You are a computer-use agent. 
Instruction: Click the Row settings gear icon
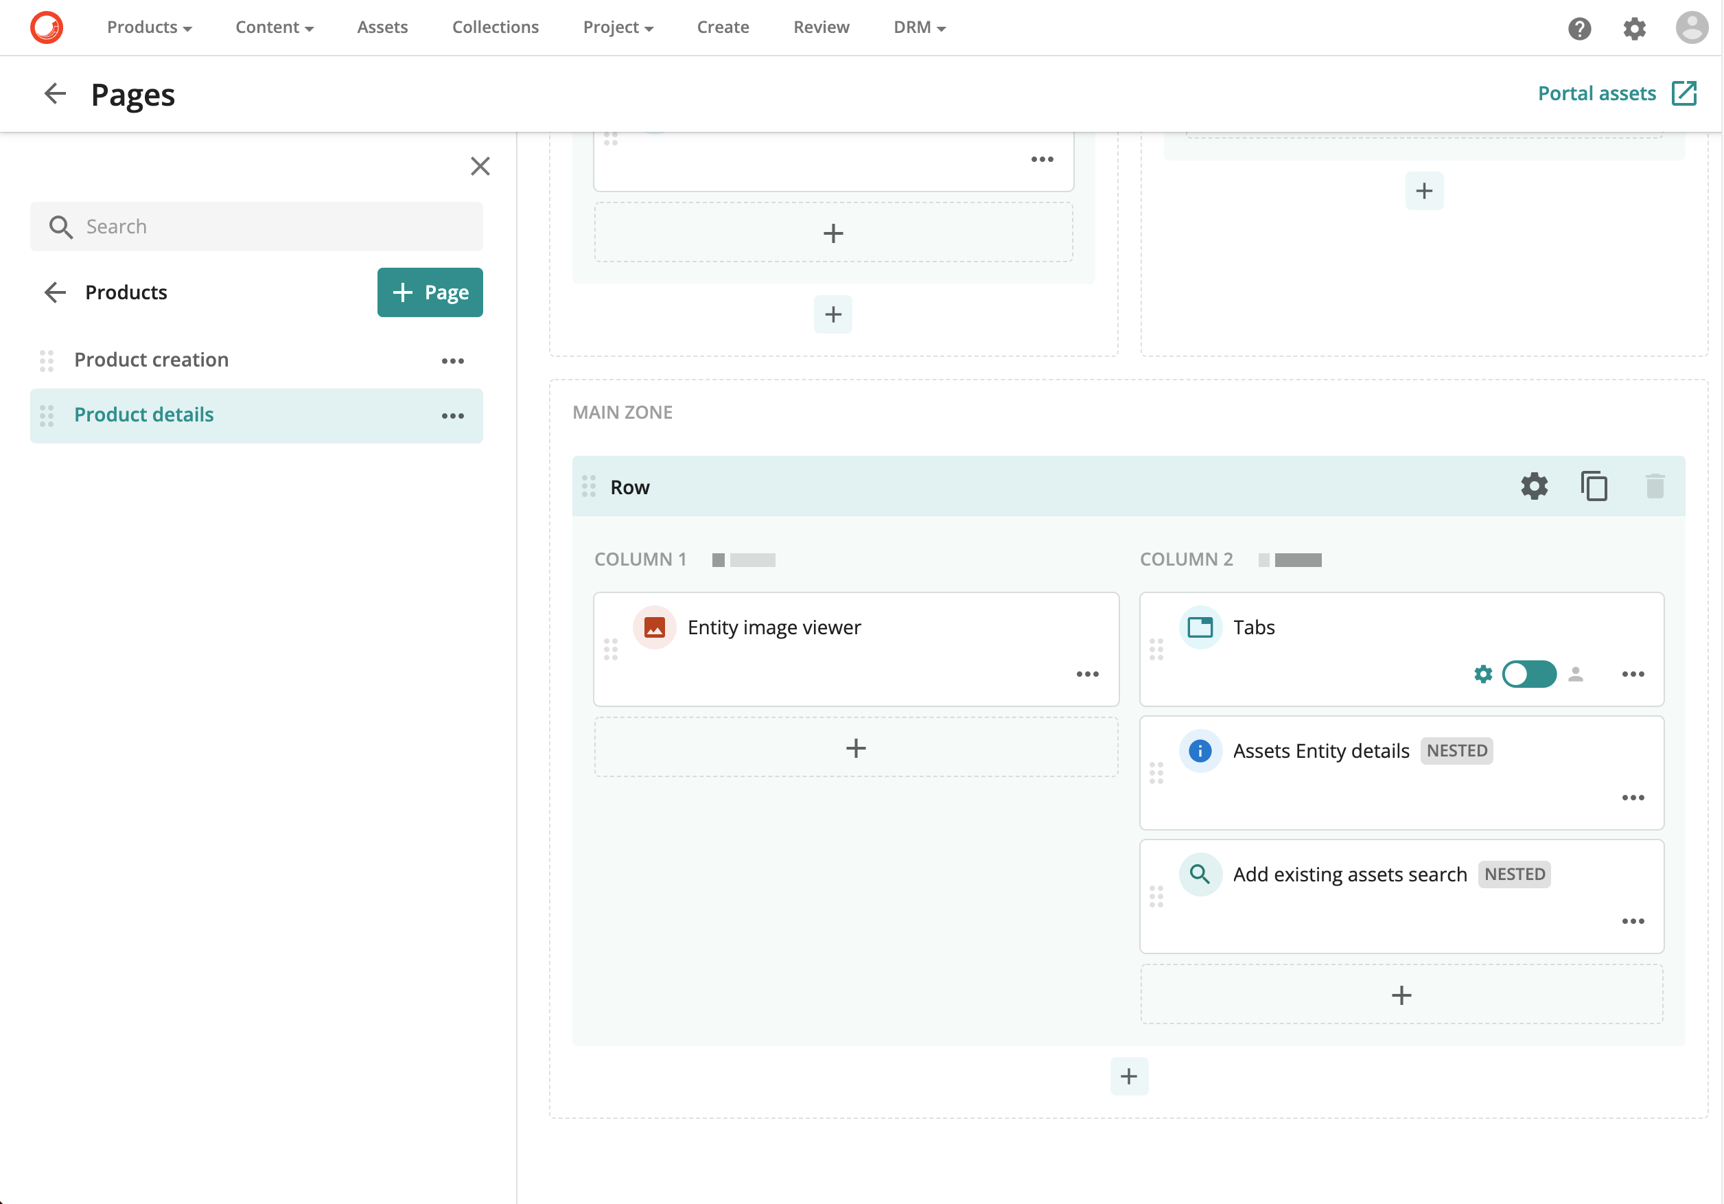click(x=1535, y=486)
